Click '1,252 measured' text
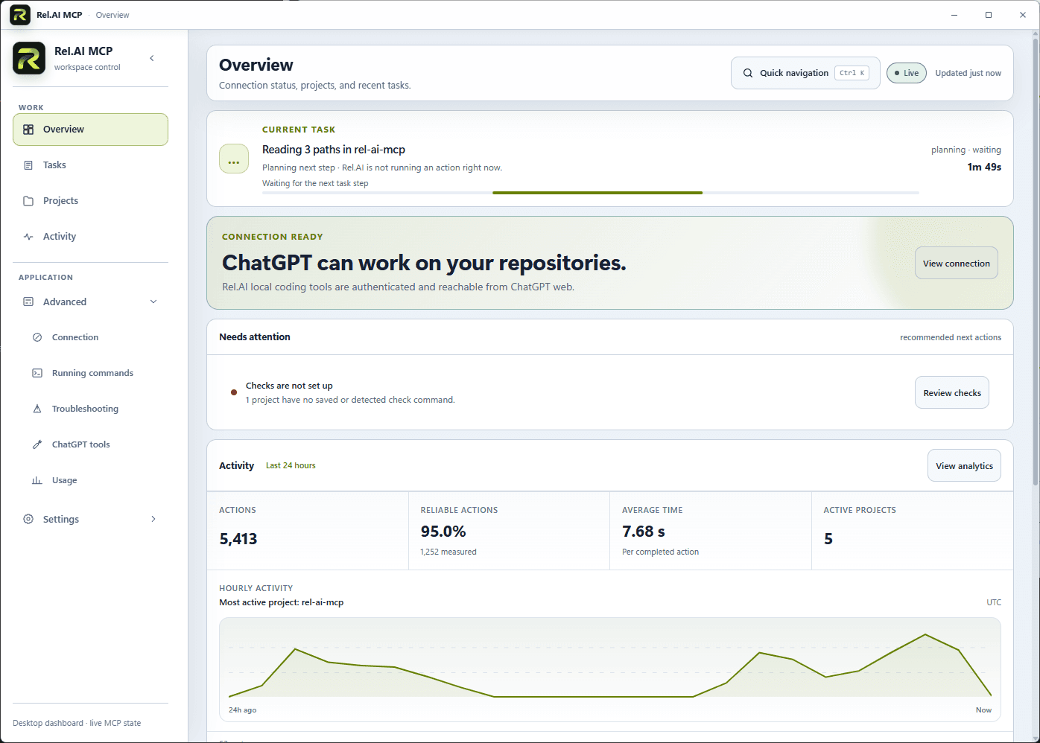Viewport: 1040px width, 743px height. pyautogui.click(x=448, y=552)
